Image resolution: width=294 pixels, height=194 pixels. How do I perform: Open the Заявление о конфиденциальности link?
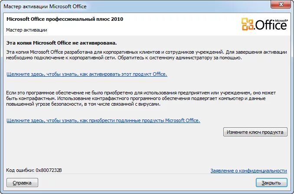(248, 171)
